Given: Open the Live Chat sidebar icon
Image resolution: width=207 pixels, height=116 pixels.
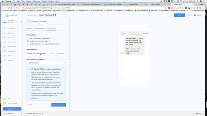Looking at the screenshot, I should (5, 37).
